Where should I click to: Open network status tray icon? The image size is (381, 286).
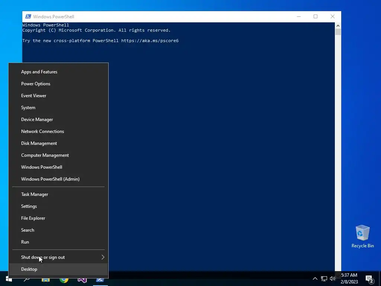(324, 279)
